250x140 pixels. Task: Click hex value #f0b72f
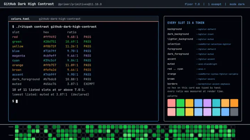pos(50,46)
